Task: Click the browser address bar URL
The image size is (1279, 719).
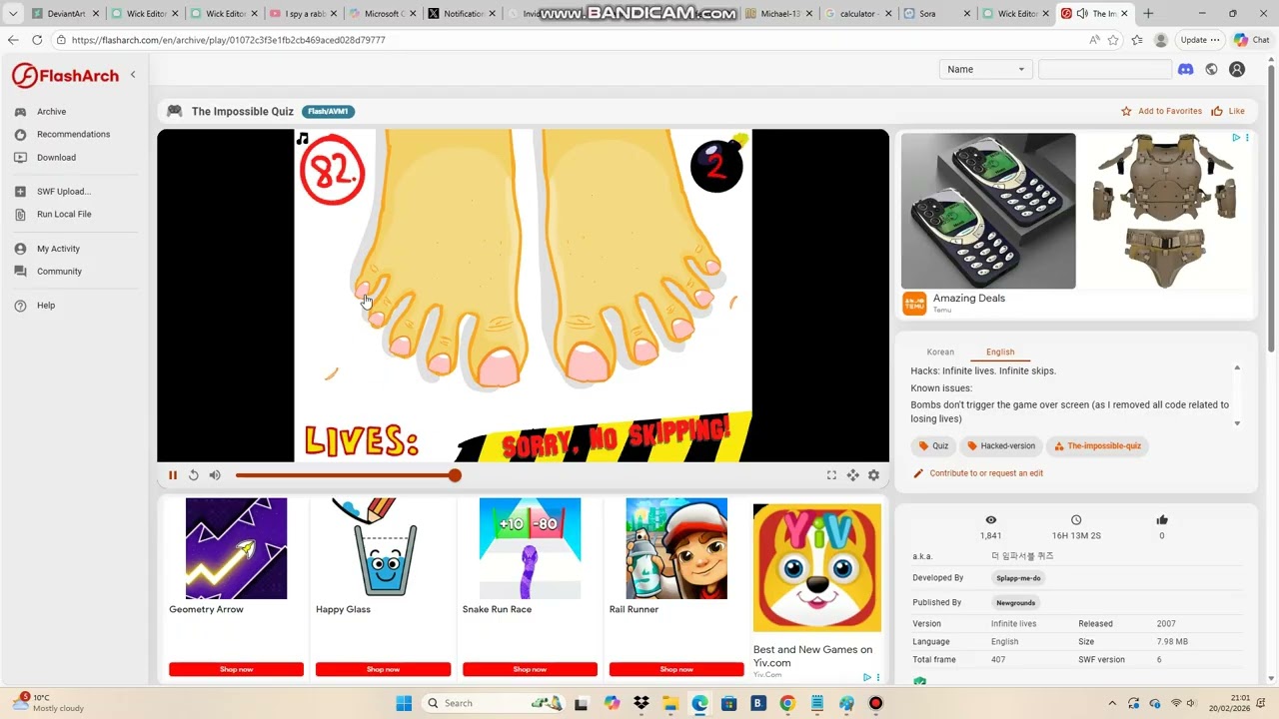Action: pos(229,40)
